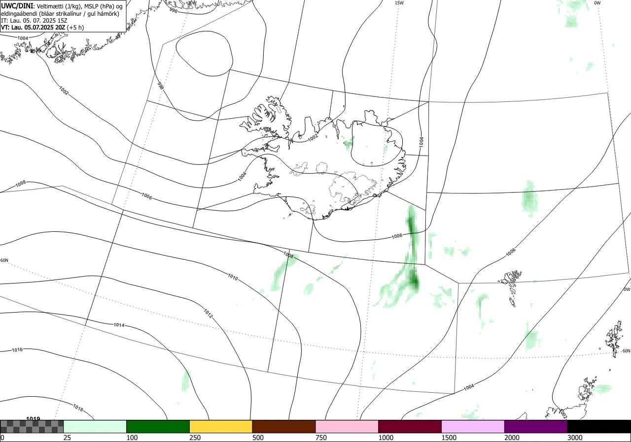
Task: Click the 'VT: Lau. 05.07.2025 20Z (+5 h)' line
Action: (x=42, y=28)
